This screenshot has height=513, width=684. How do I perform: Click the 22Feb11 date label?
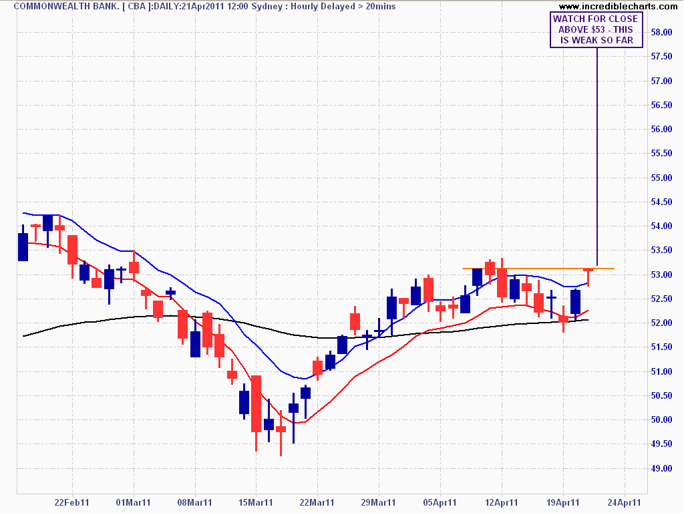[72, 502]
